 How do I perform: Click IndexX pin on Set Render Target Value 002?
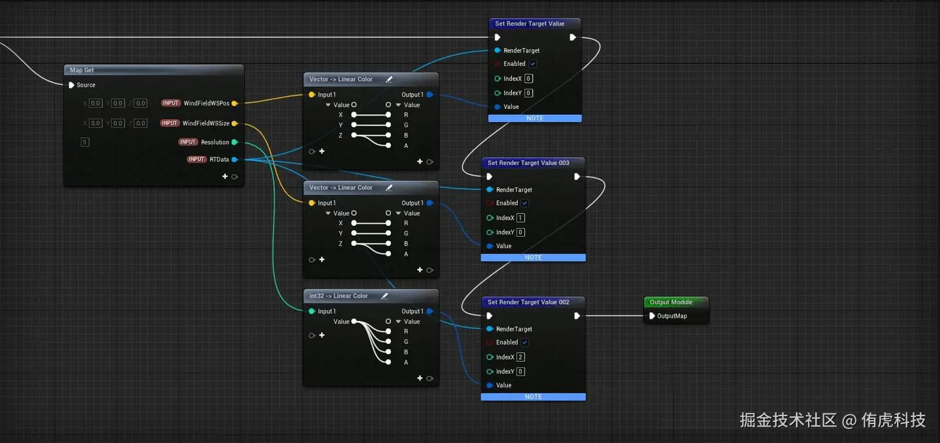pyautogui.click(x=490, y=358)
